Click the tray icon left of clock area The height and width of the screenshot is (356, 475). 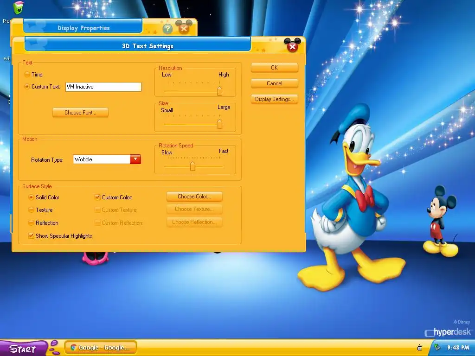419,348
